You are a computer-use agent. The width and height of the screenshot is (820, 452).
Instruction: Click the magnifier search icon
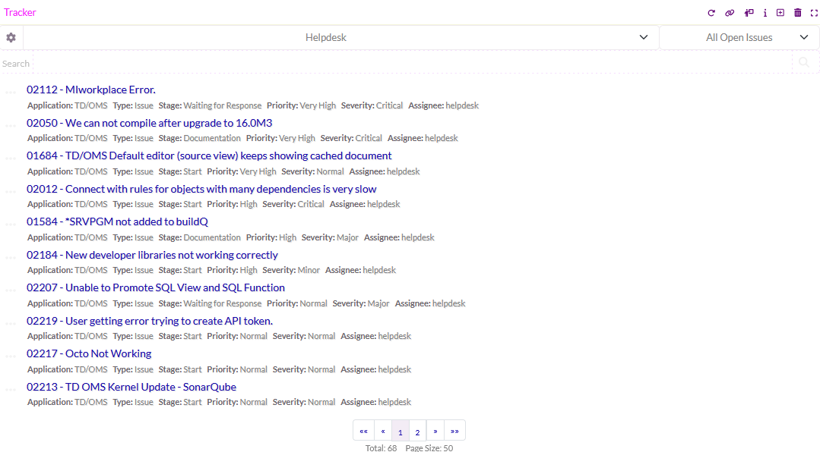[x=804, y=63]
